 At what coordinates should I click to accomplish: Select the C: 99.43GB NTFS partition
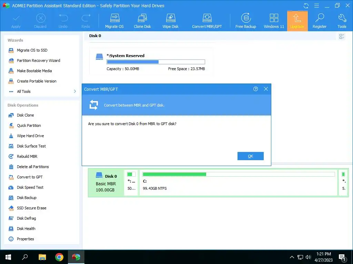(x=239, y=183)
